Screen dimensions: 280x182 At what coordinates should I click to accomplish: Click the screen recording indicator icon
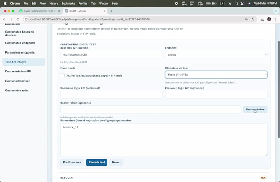coord(176,3)
